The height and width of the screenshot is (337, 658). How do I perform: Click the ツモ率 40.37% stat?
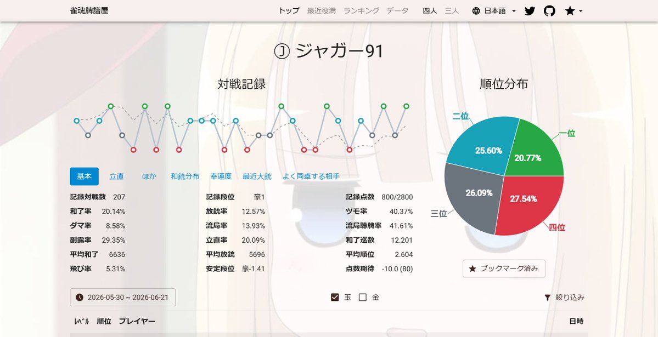tap(379, 212)
